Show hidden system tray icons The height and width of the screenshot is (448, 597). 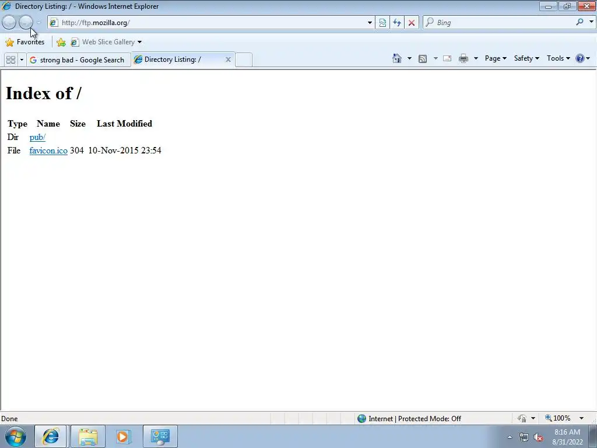click(x=510, y=437)
